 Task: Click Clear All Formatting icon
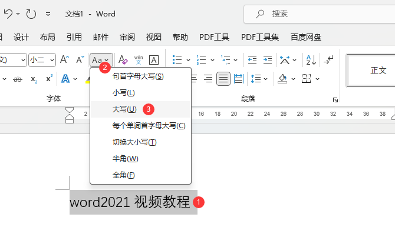[123, 60]
